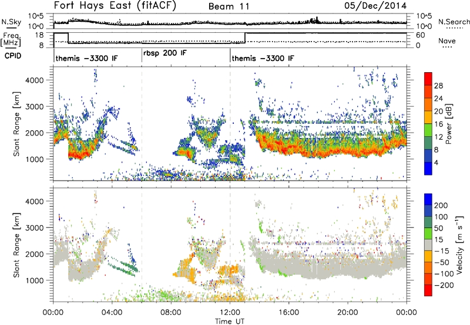Click the 'Time UT' axis label
This screenshot has width=470, height=325.
(x=230, y=321)
